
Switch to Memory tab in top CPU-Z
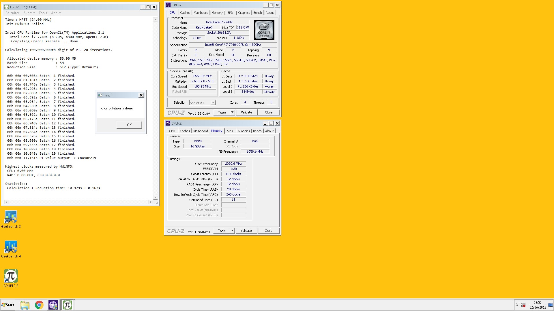pos(217,13)
